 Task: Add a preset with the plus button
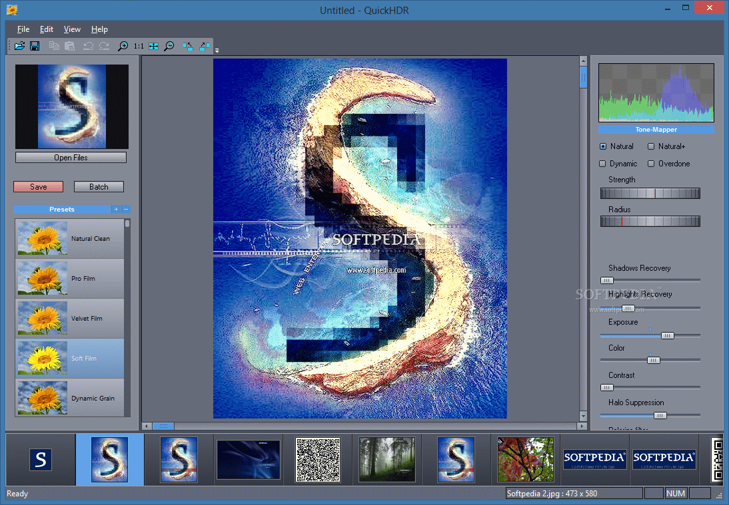pyautogui.click(x=116, y=210)
